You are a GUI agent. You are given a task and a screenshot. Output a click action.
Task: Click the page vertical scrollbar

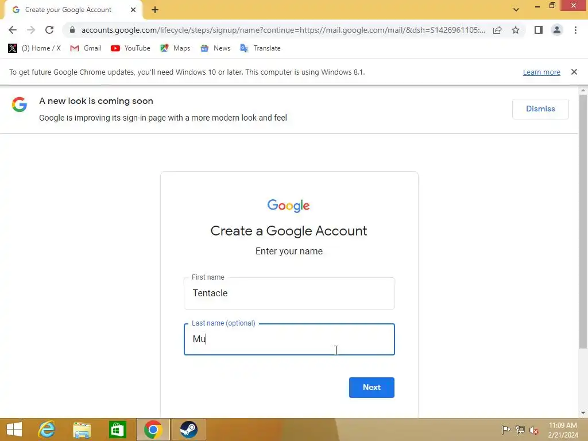tap(583, 221)
